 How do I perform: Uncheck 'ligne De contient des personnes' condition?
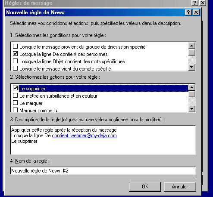[16, 54]
